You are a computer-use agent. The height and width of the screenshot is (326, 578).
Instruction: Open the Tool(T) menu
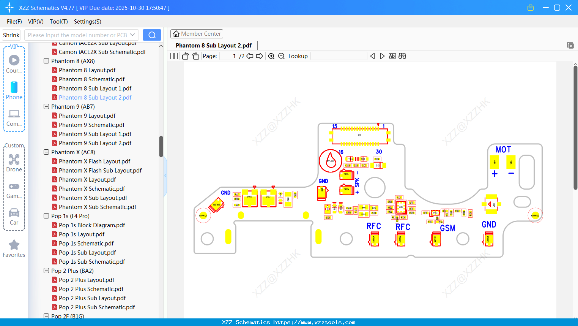point(58,22)
